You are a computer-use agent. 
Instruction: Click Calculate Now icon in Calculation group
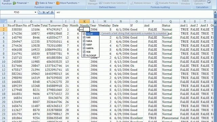coord(209,2)
